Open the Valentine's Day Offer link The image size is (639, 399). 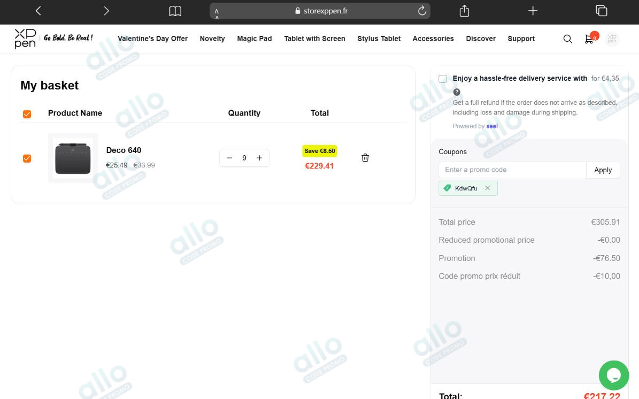click(152, 39)
